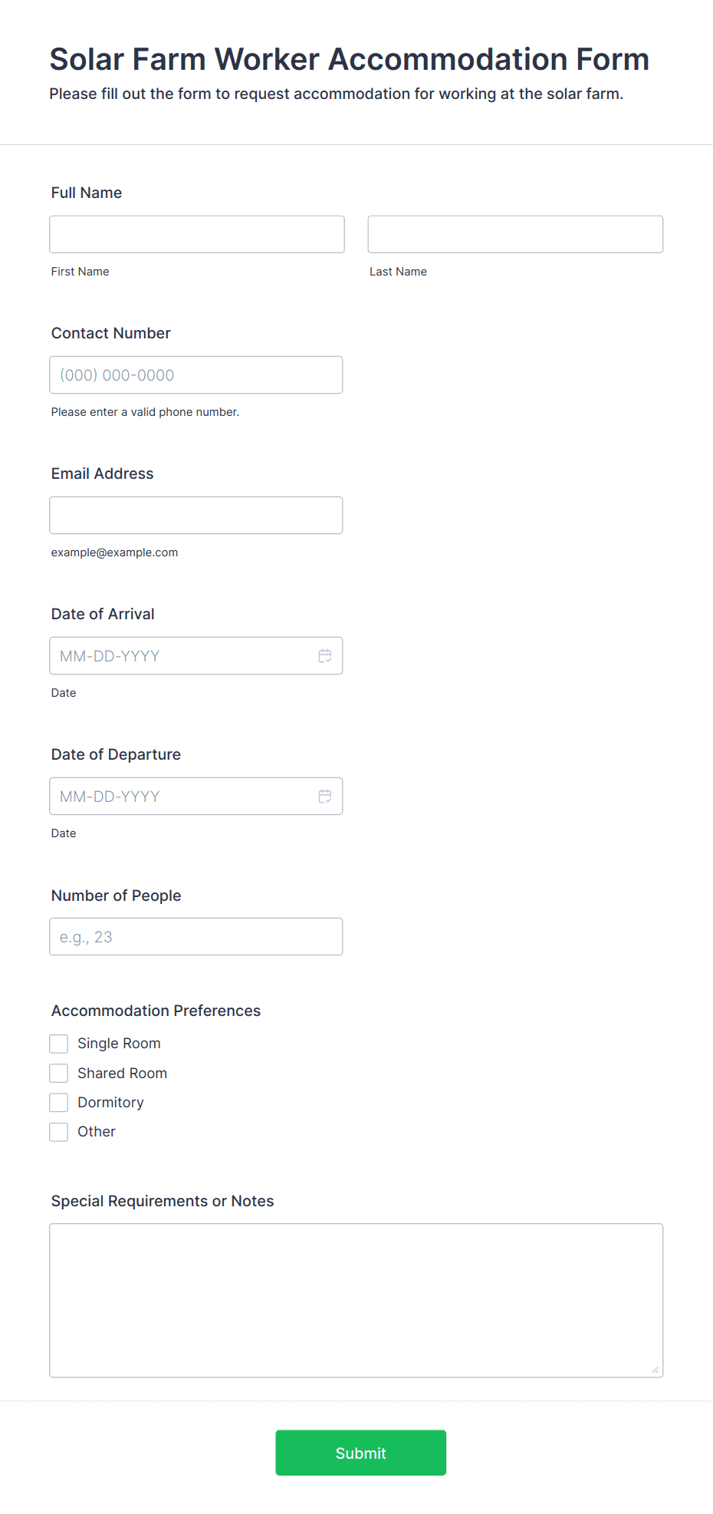Focus the Number of People field
713x1514 pixels.
(x=196, y=937)
